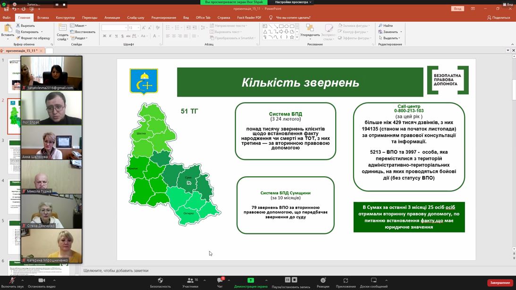Image resolution: width=516 pixels, height=290 pixels.
Task: Open Доски сообщений whiteboards icon
Action: click(373, 281)
